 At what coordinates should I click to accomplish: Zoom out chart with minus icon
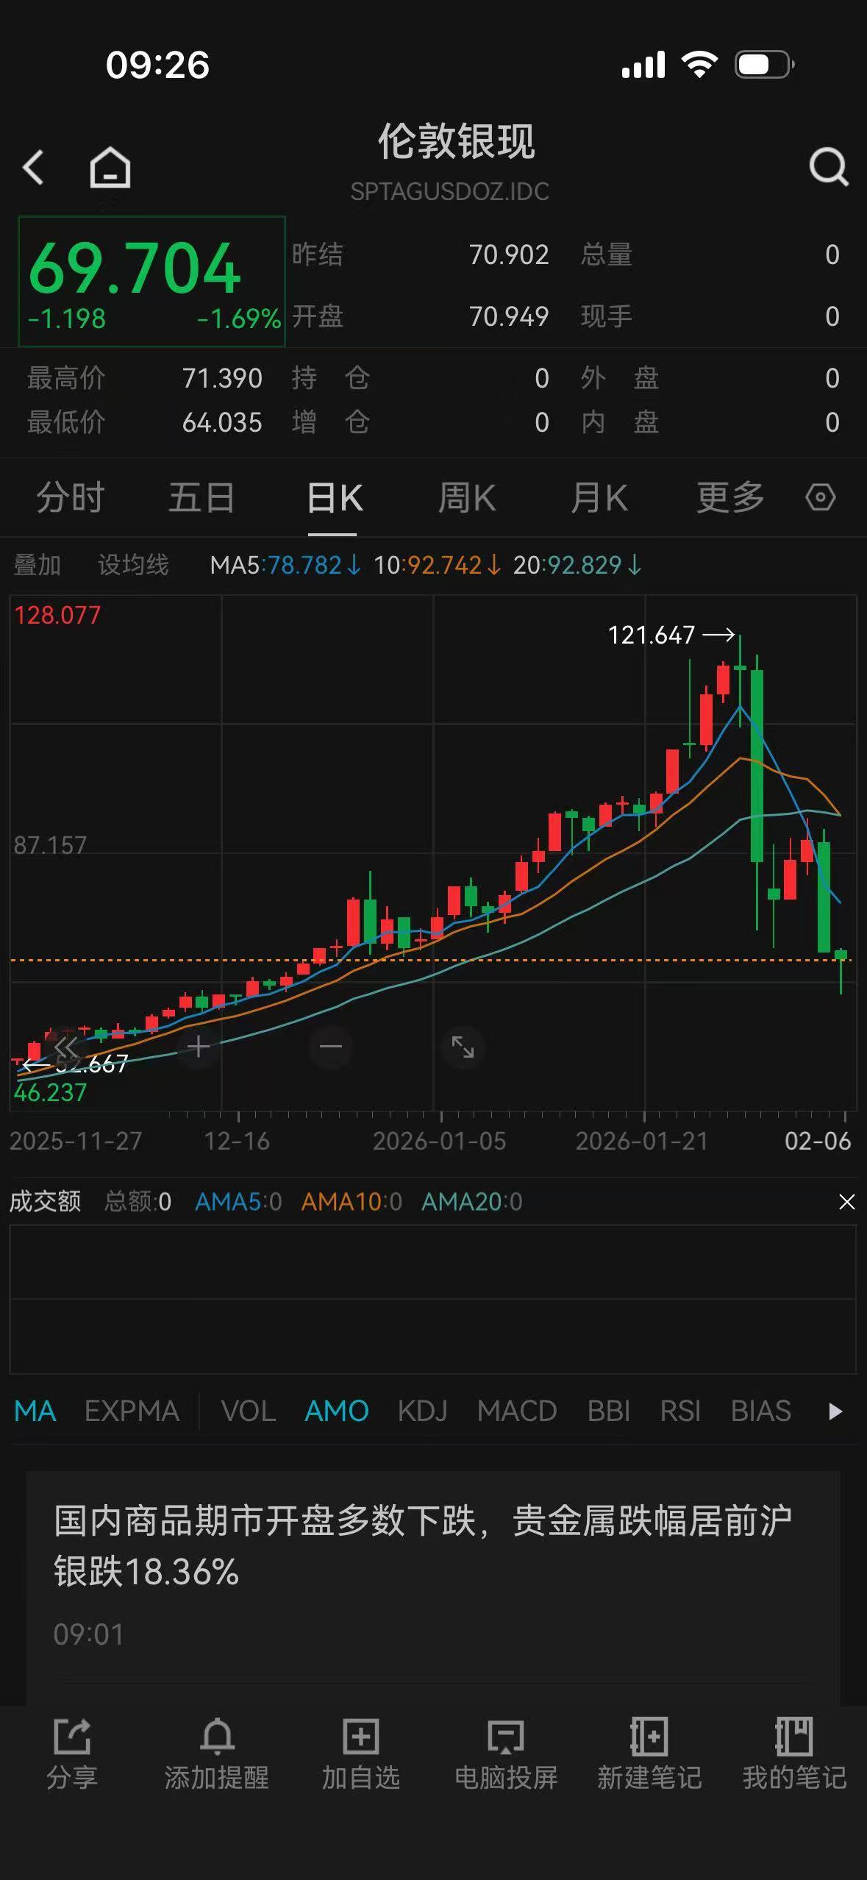[331, 1046]
